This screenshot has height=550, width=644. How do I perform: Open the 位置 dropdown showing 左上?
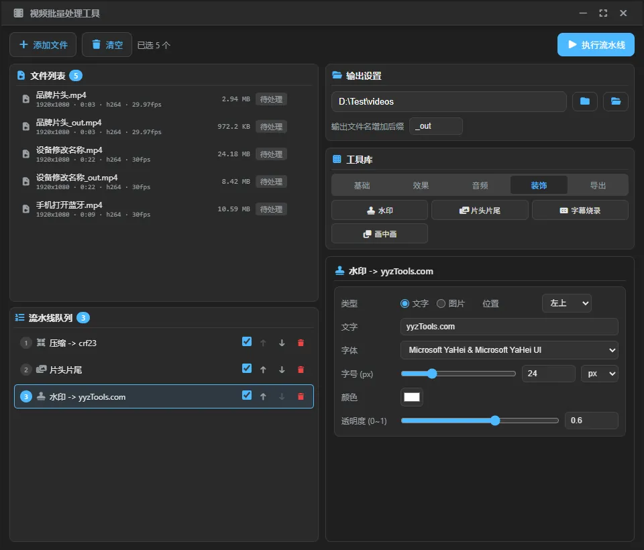tap(567, 303)
